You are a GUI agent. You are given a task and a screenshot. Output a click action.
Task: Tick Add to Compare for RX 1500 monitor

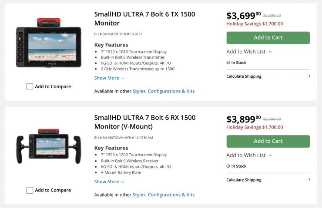[x=30, y=190]
